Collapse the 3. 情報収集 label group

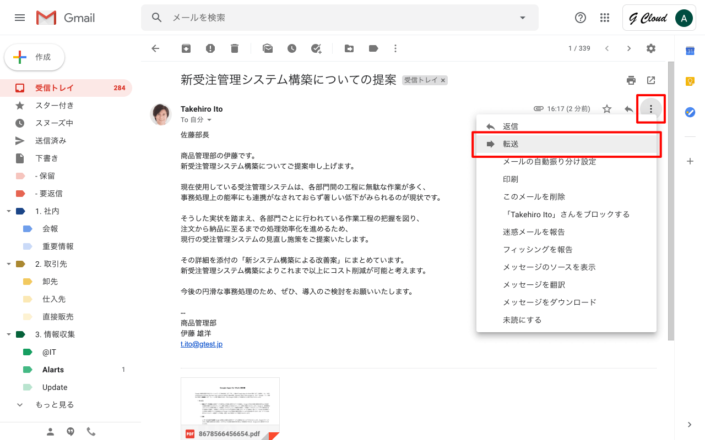(8, 334)
